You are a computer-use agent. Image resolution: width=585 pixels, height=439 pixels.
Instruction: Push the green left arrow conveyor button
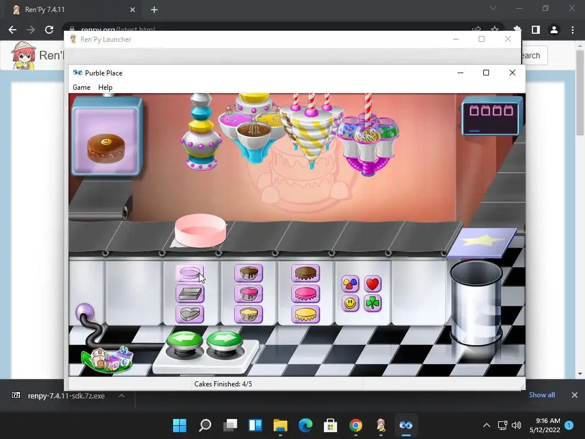[185, 342]
